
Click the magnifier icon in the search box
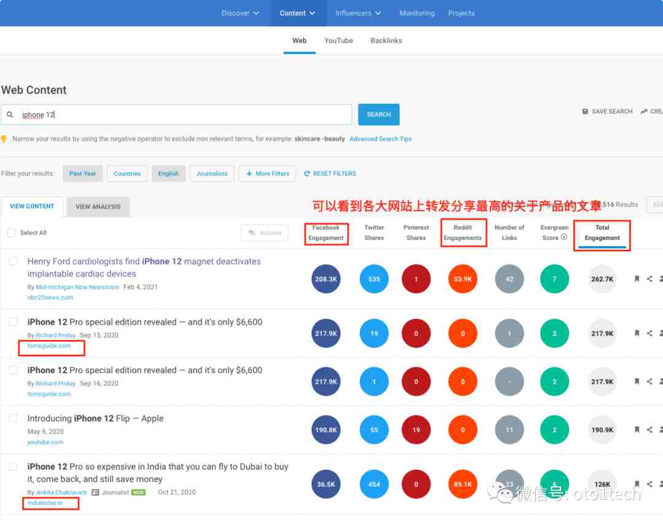(x=10, y=115)
